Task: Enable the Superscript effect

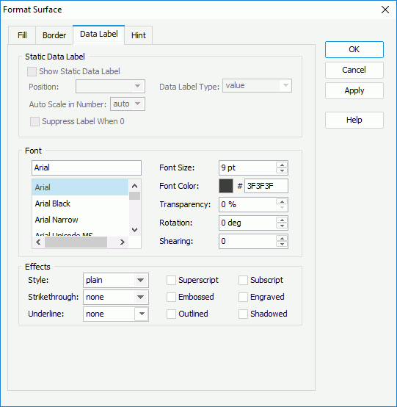Action: pos(171,280)
